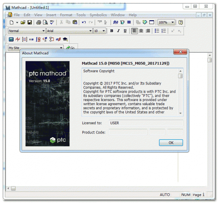Screen dimensions: 218x203
Task: Click OK in About Mathcad dialog
Action: pos(171,143)
